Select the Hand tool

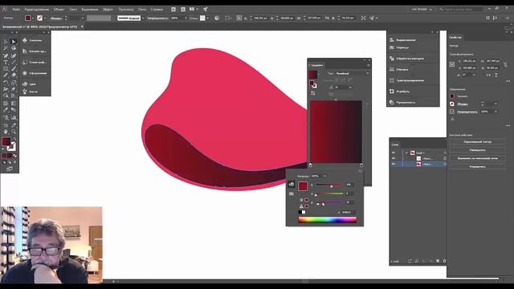tap(6, 132)
